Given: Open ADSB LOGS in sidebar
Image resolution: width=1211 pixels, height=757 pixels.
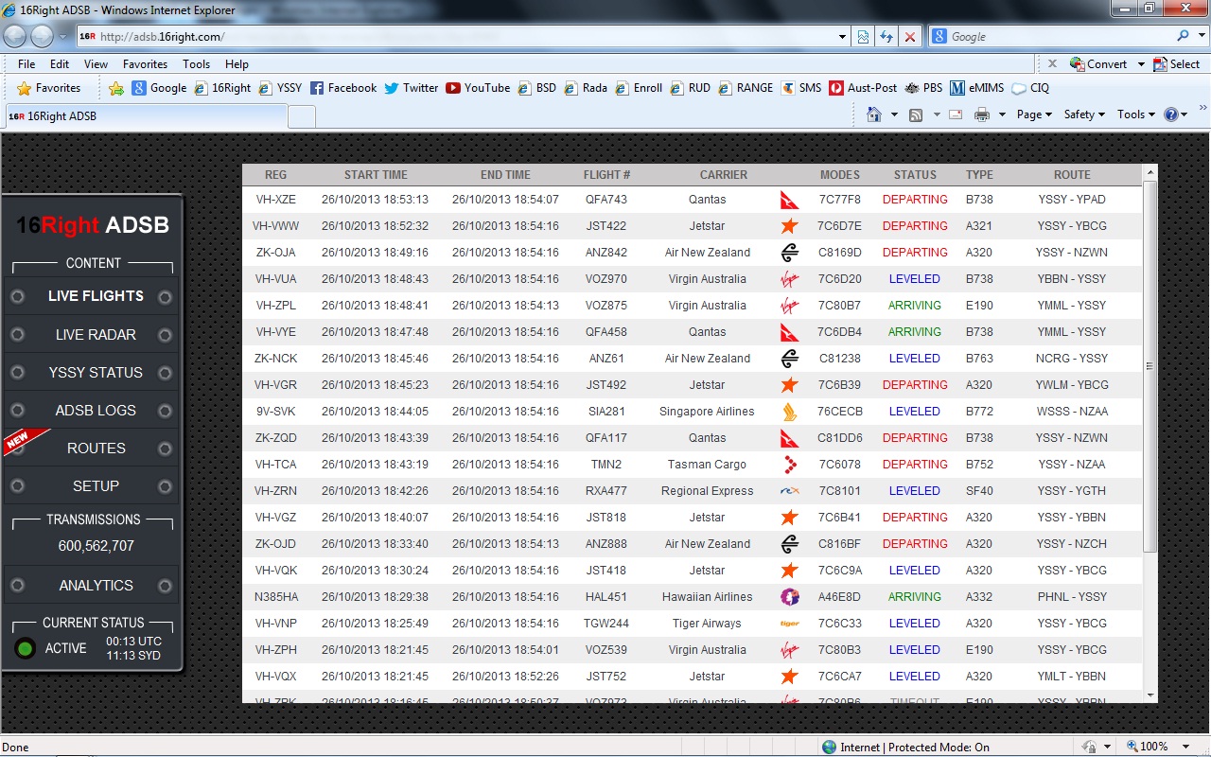Looking at the screenshot, I should tap(91, 411).
